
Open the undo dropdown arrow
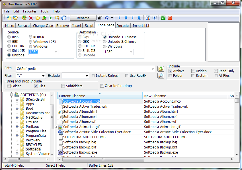coord(112,18)
